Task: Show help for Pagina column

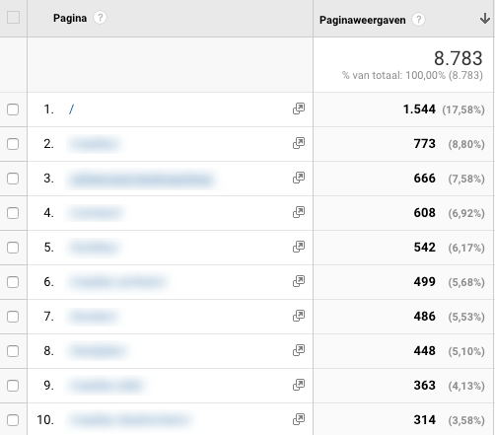Action: 100,18
